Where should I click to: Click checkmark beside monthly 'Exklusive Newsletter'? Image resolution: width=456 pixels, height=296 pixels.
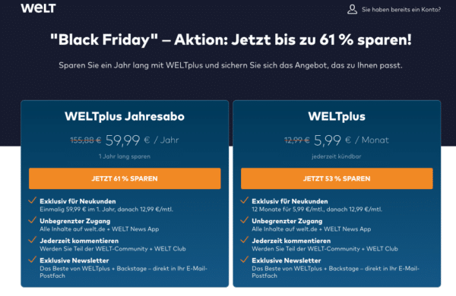(244, 260)
